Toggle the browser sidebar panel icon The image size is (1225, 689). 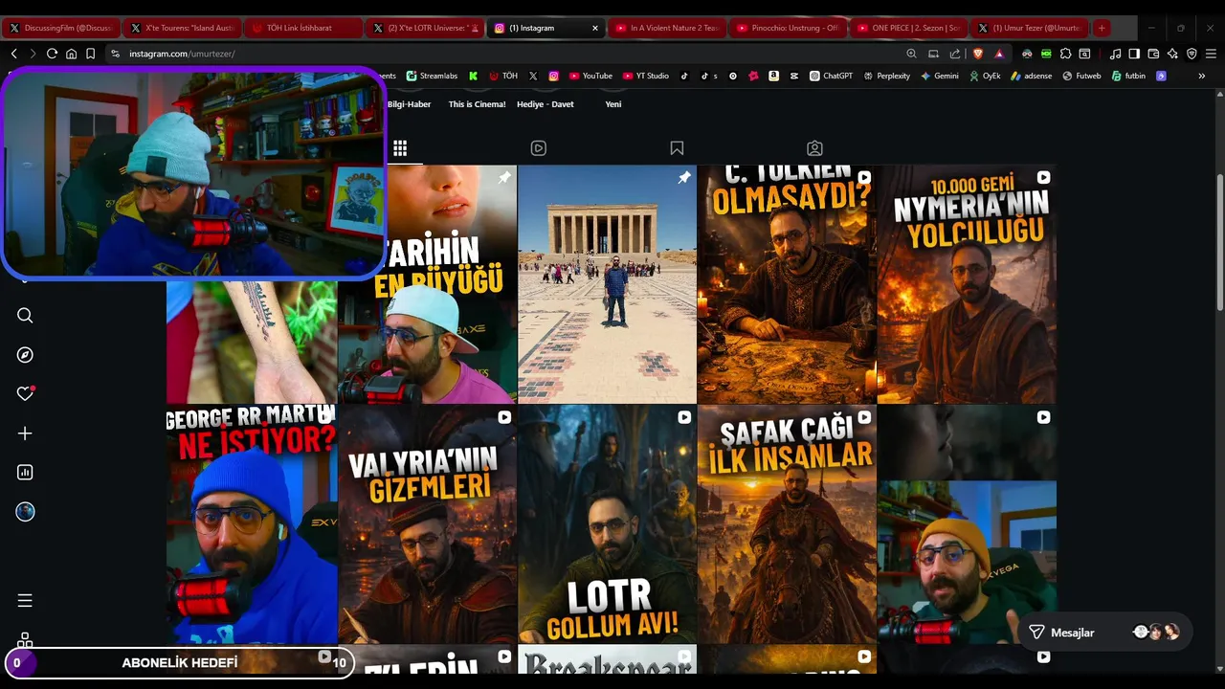[x=1134, y=54]
